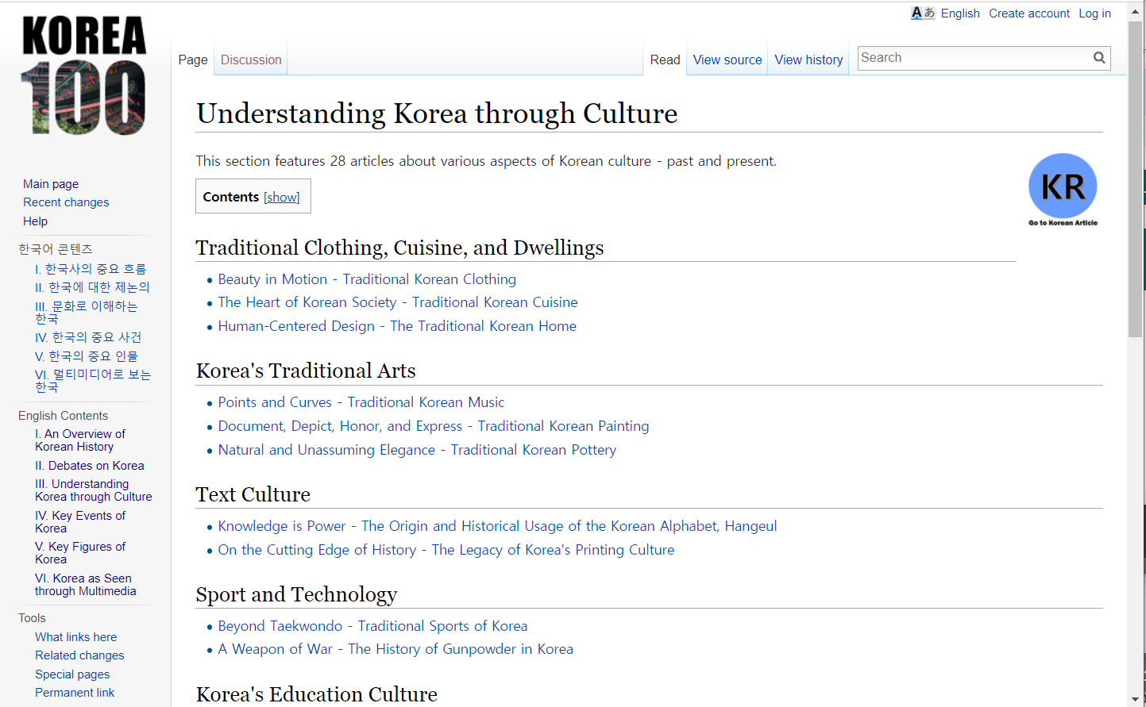Open Recent changes in the sidebar

66,202
